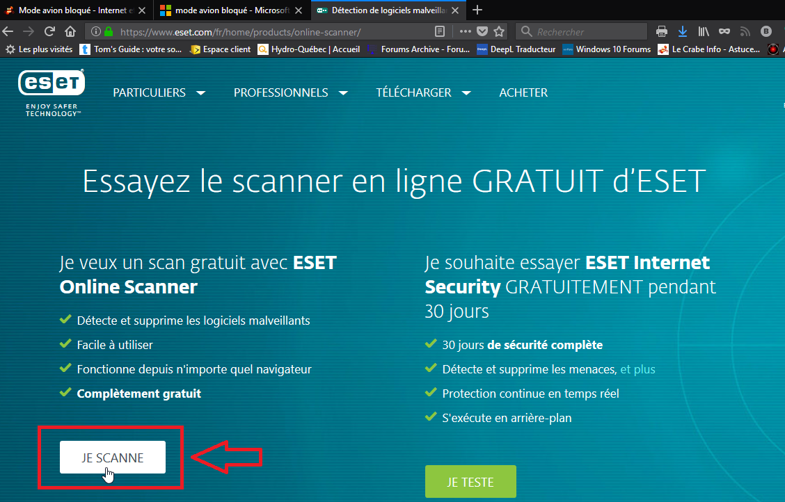Image resolution: width=785 pixels, height=502 pixels.
Task: Click the 'JE SCANNE' button
Action: click(113, 457)
